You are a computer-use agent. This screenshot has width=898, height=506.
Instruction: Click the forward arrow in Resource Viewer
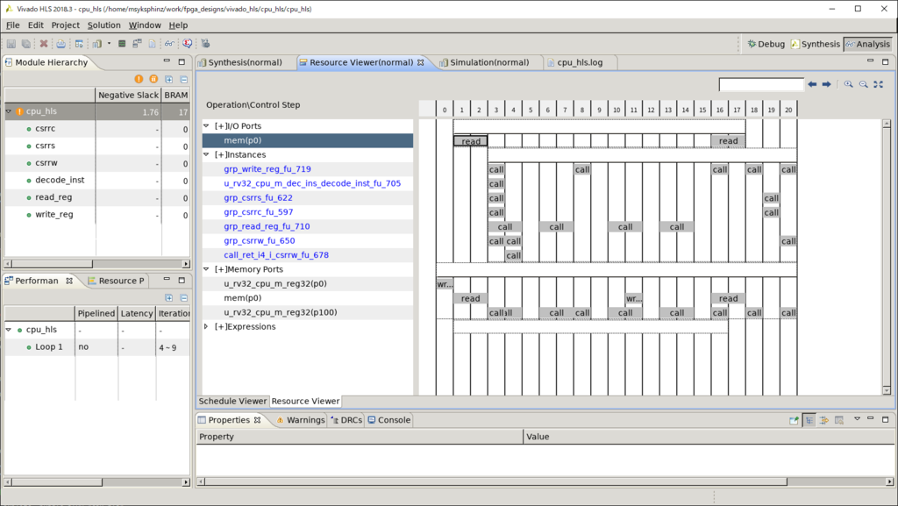[826, 84]
